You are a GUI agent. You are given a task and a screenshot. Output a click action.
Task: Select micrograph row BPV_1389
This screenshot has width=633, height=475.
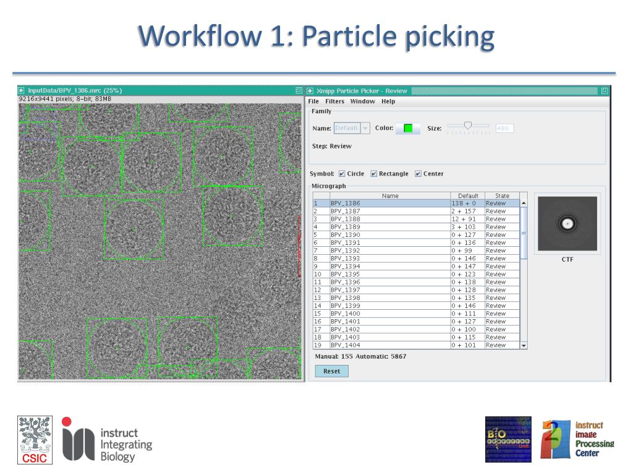(416, 227)
